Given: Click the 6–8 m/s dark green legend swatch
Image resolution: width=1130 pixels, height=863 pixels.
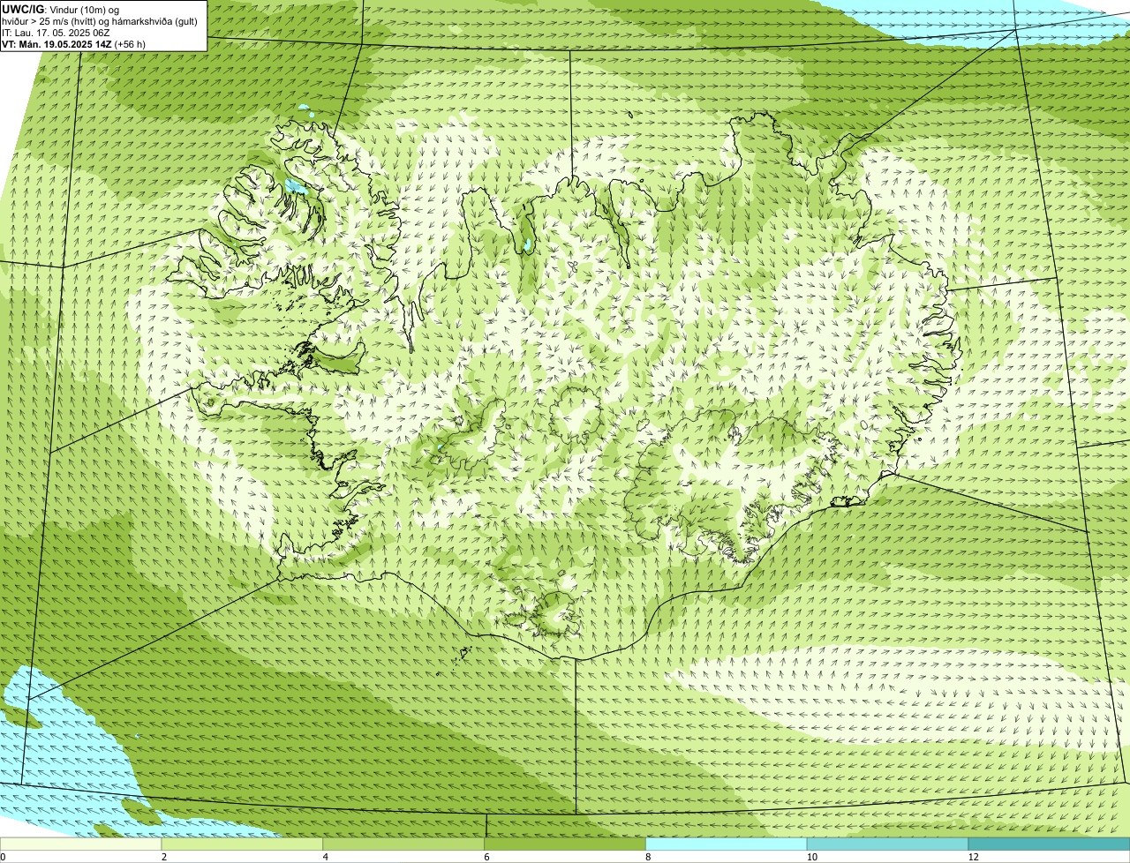Looking at the screenshot, I should (566, 844).
